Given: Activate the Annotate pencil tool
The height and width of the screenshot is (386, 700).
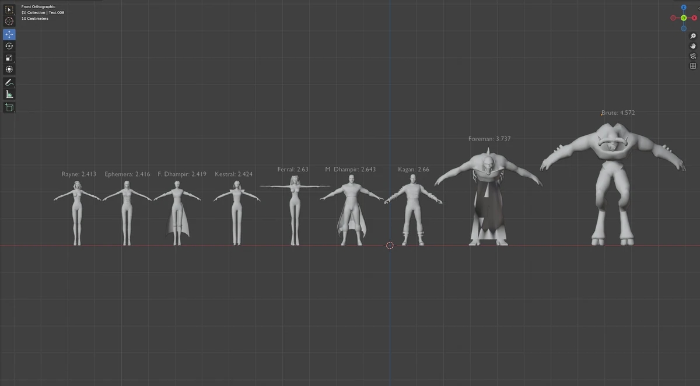Looking at the screenshot, I should (x=9, y=83).
